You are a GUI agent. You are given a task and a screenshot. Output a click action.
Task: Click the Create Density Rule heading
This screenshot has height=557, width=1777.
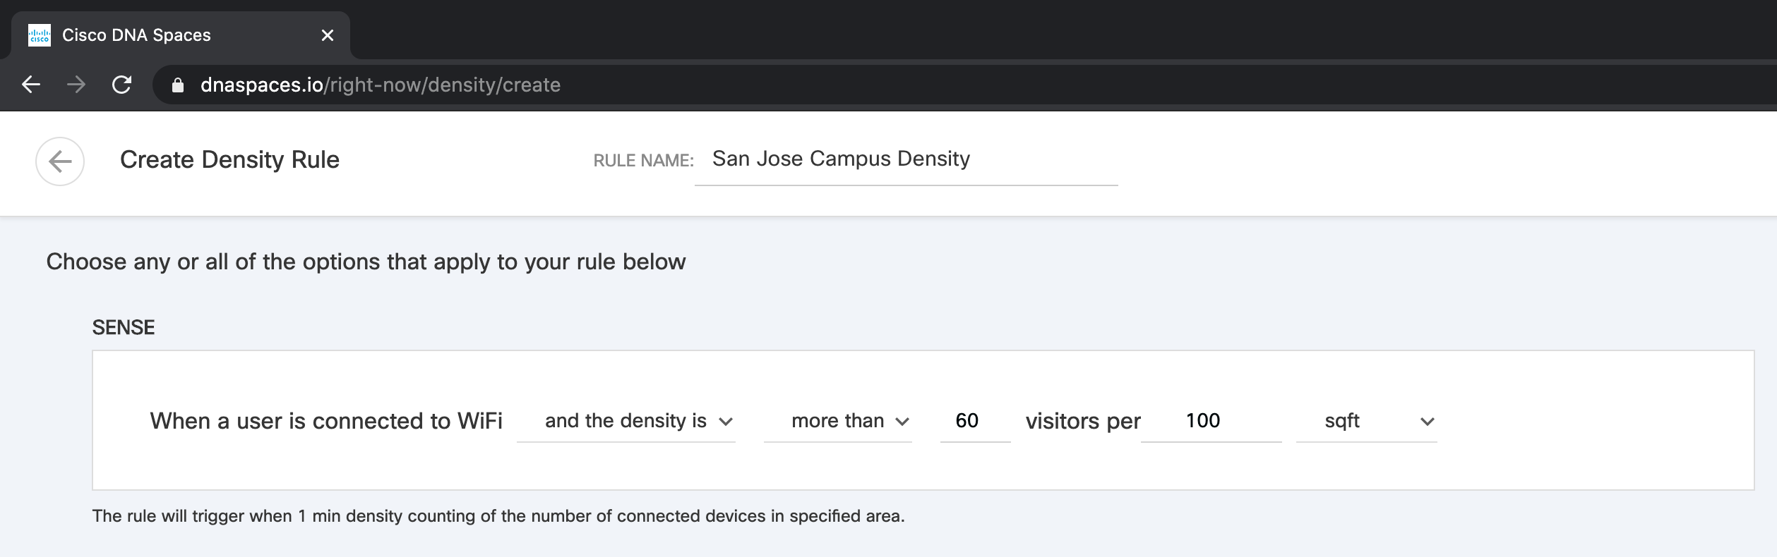pos(229,160)
